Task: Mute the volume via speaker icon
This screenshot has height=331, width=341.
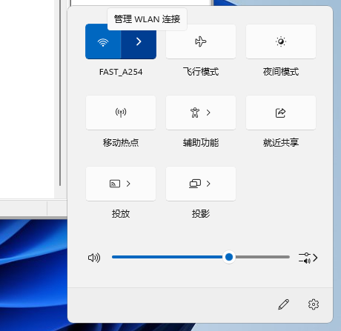Action: [x=94, y=258]
